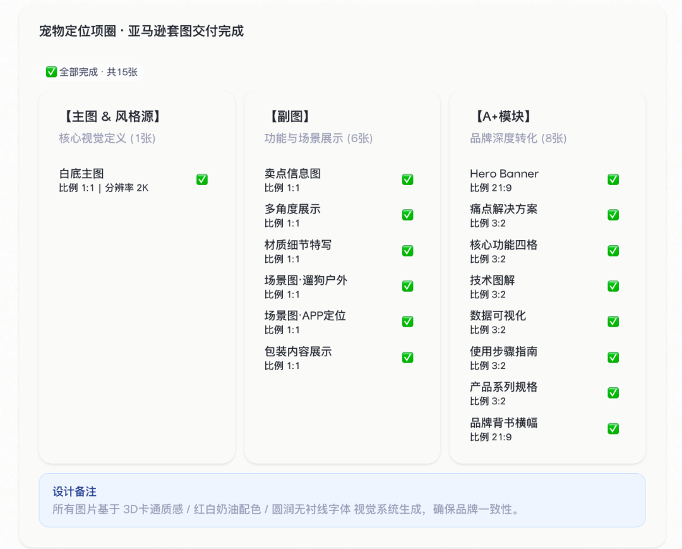The image size is (682, 549).
Task: Toggle the 全部完成 status checkbox
Action: click(x=51, y=72)
